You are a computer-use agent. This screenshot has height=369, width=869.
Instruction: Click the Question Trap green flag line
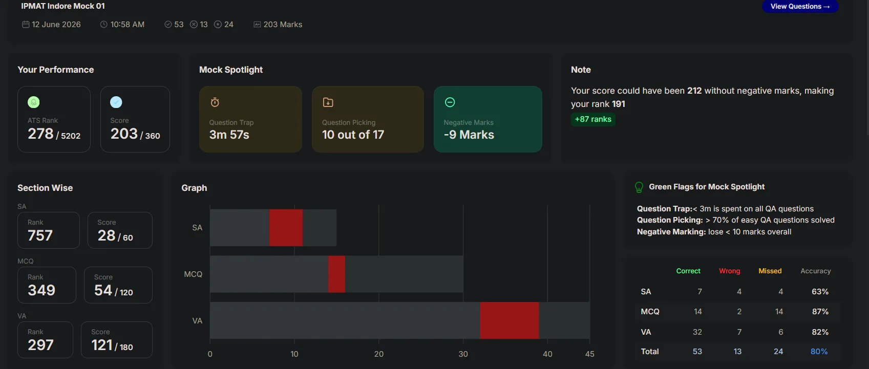click(x=725, y=209)
